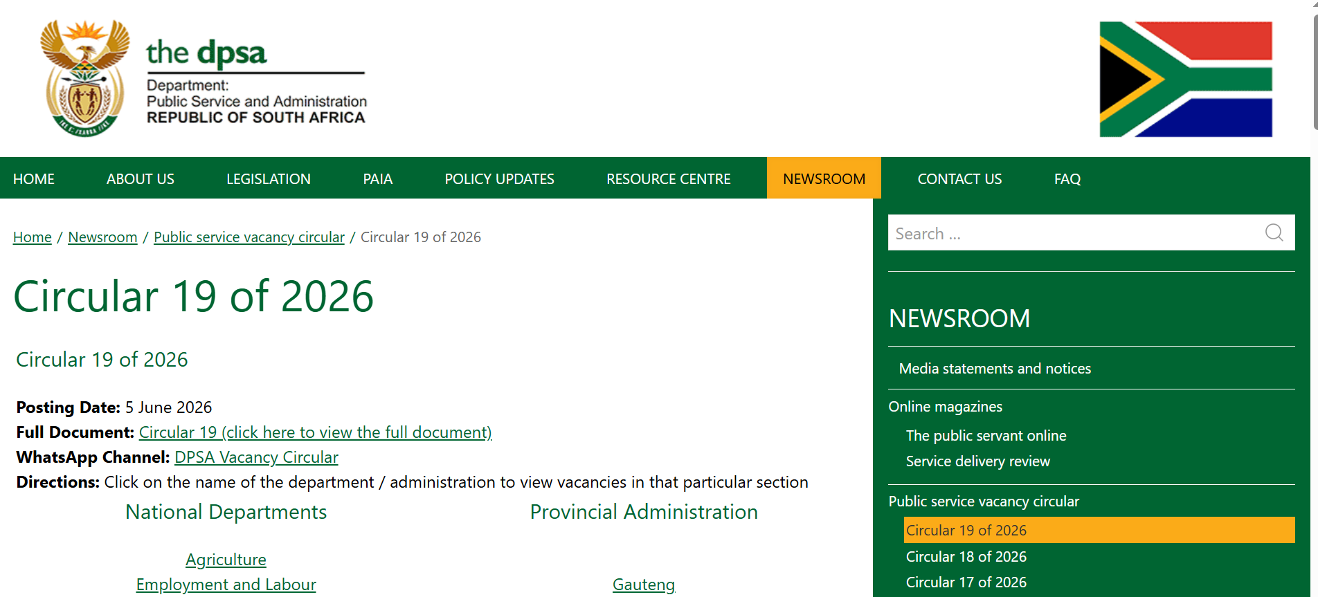This screenshot has width=1318, height=597.
Task: Open the Gauteng provincial link
Action: pos(644,585)
